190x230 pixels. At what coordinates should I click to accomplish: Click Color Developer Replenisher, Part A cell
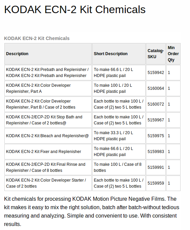pyautogui.click(x=48, y=88)
